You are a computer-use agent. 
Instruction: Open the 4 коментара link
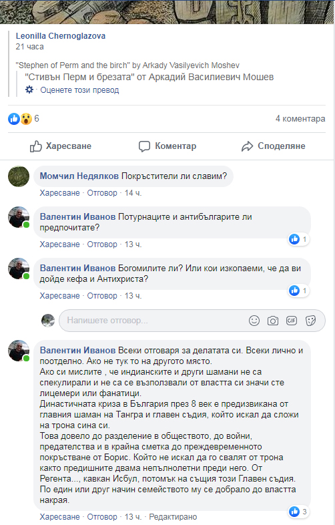300,118
